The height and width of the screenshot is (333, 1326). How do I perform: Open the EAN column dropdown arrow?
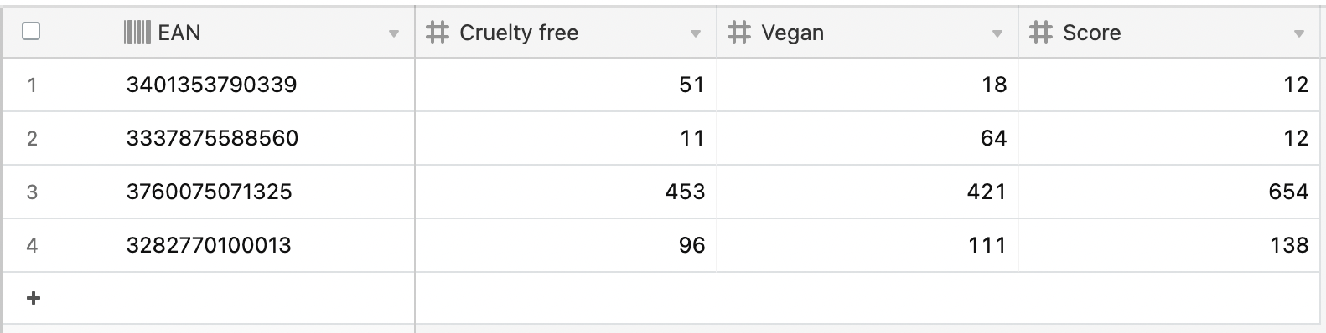pos(394,34)
